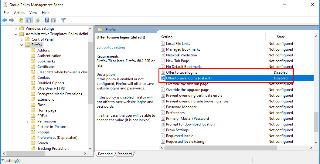Screen dimensions: 320x164
Task: Select Preferences (Deprecated) tree folder
Action: pyautogui.click(x=57, y=138)
